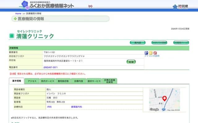Click the red no-smoking icon
The image size is (198, 123).
tap(155, 53)
